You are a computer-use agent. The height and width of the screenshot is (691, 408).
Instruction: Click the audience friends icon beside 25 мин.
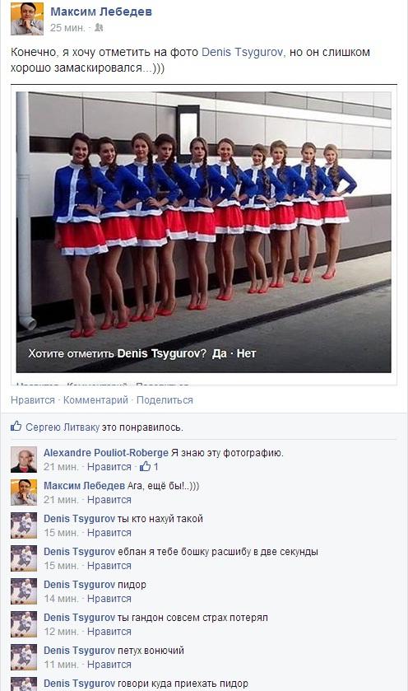99,28
